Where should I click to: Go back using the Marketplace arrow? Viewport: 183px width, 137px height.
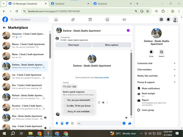coord(4,28)
